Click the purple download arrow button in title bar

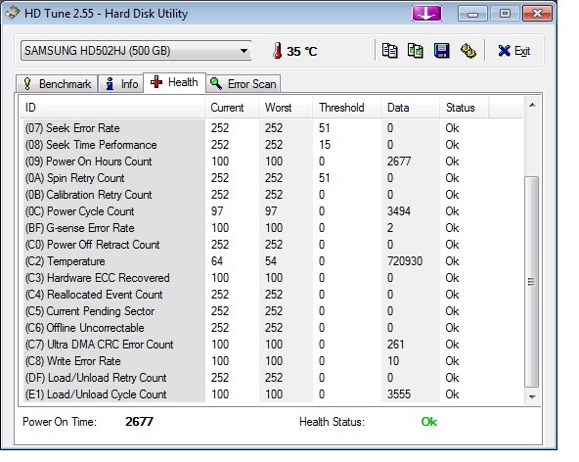426,14
